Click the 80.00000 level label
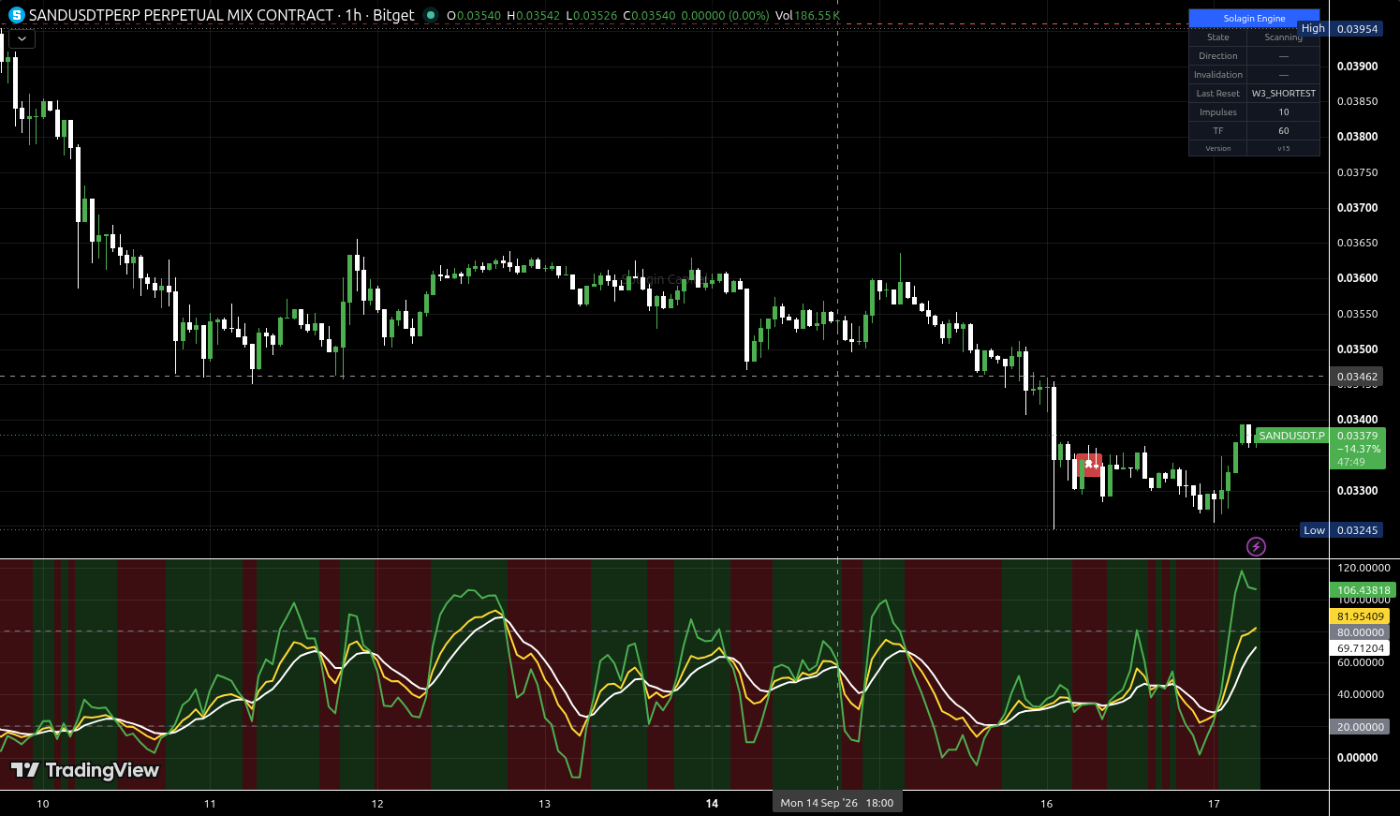This screenshot has width=1400, height=816. coord(1359,632)
